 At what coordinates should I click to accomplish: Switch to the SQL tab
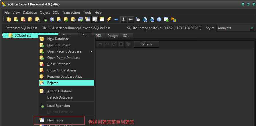pos(126,35)
